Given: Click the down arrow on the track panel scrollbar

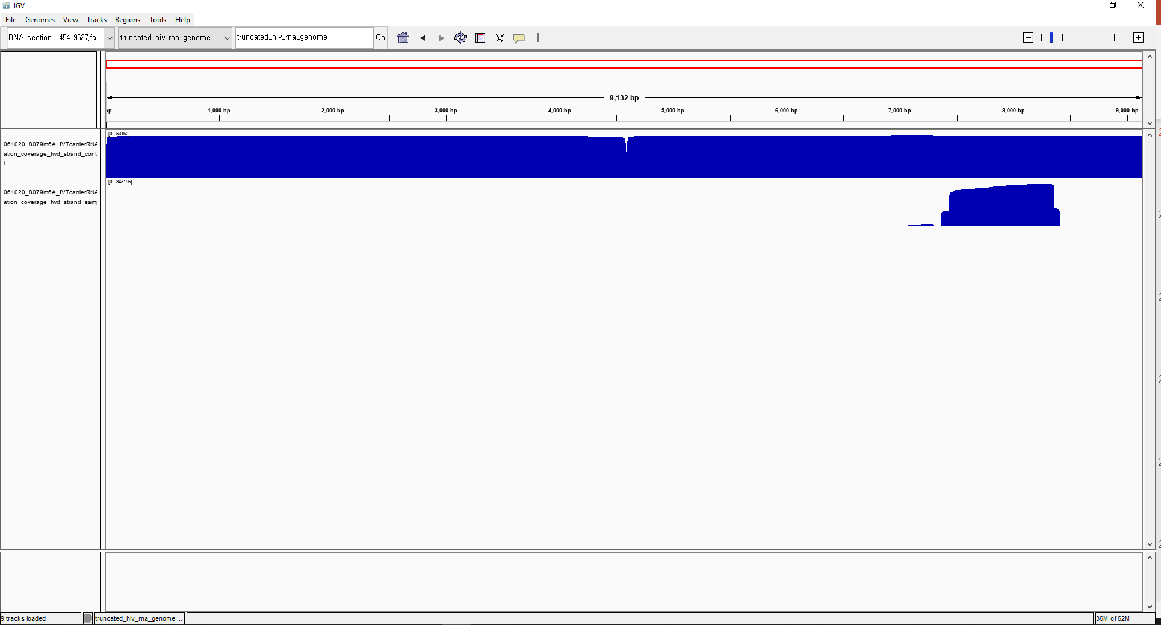Looking at the screenshot, I should coord(1150,545).
